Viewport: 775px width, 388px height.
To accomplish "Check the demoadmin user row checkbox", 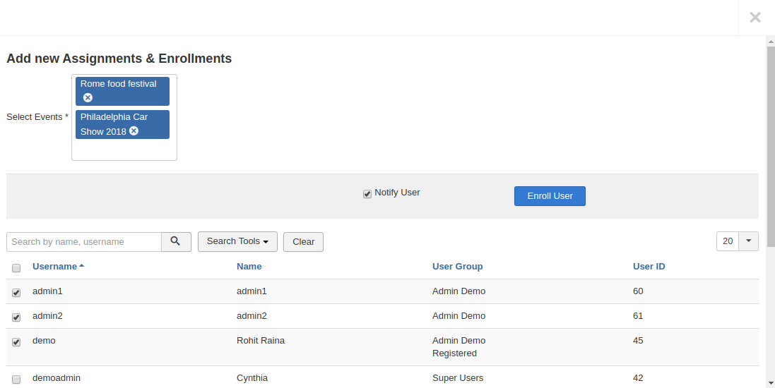I will pos(16,380).
